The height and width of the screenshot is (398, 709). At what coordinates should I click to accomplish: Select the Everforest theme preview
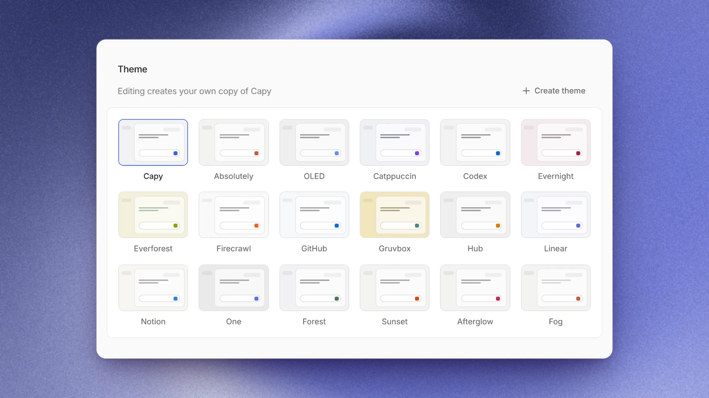click(153, 215)
